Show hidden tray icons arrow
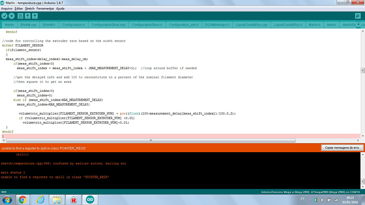 [x=310, y=200]
